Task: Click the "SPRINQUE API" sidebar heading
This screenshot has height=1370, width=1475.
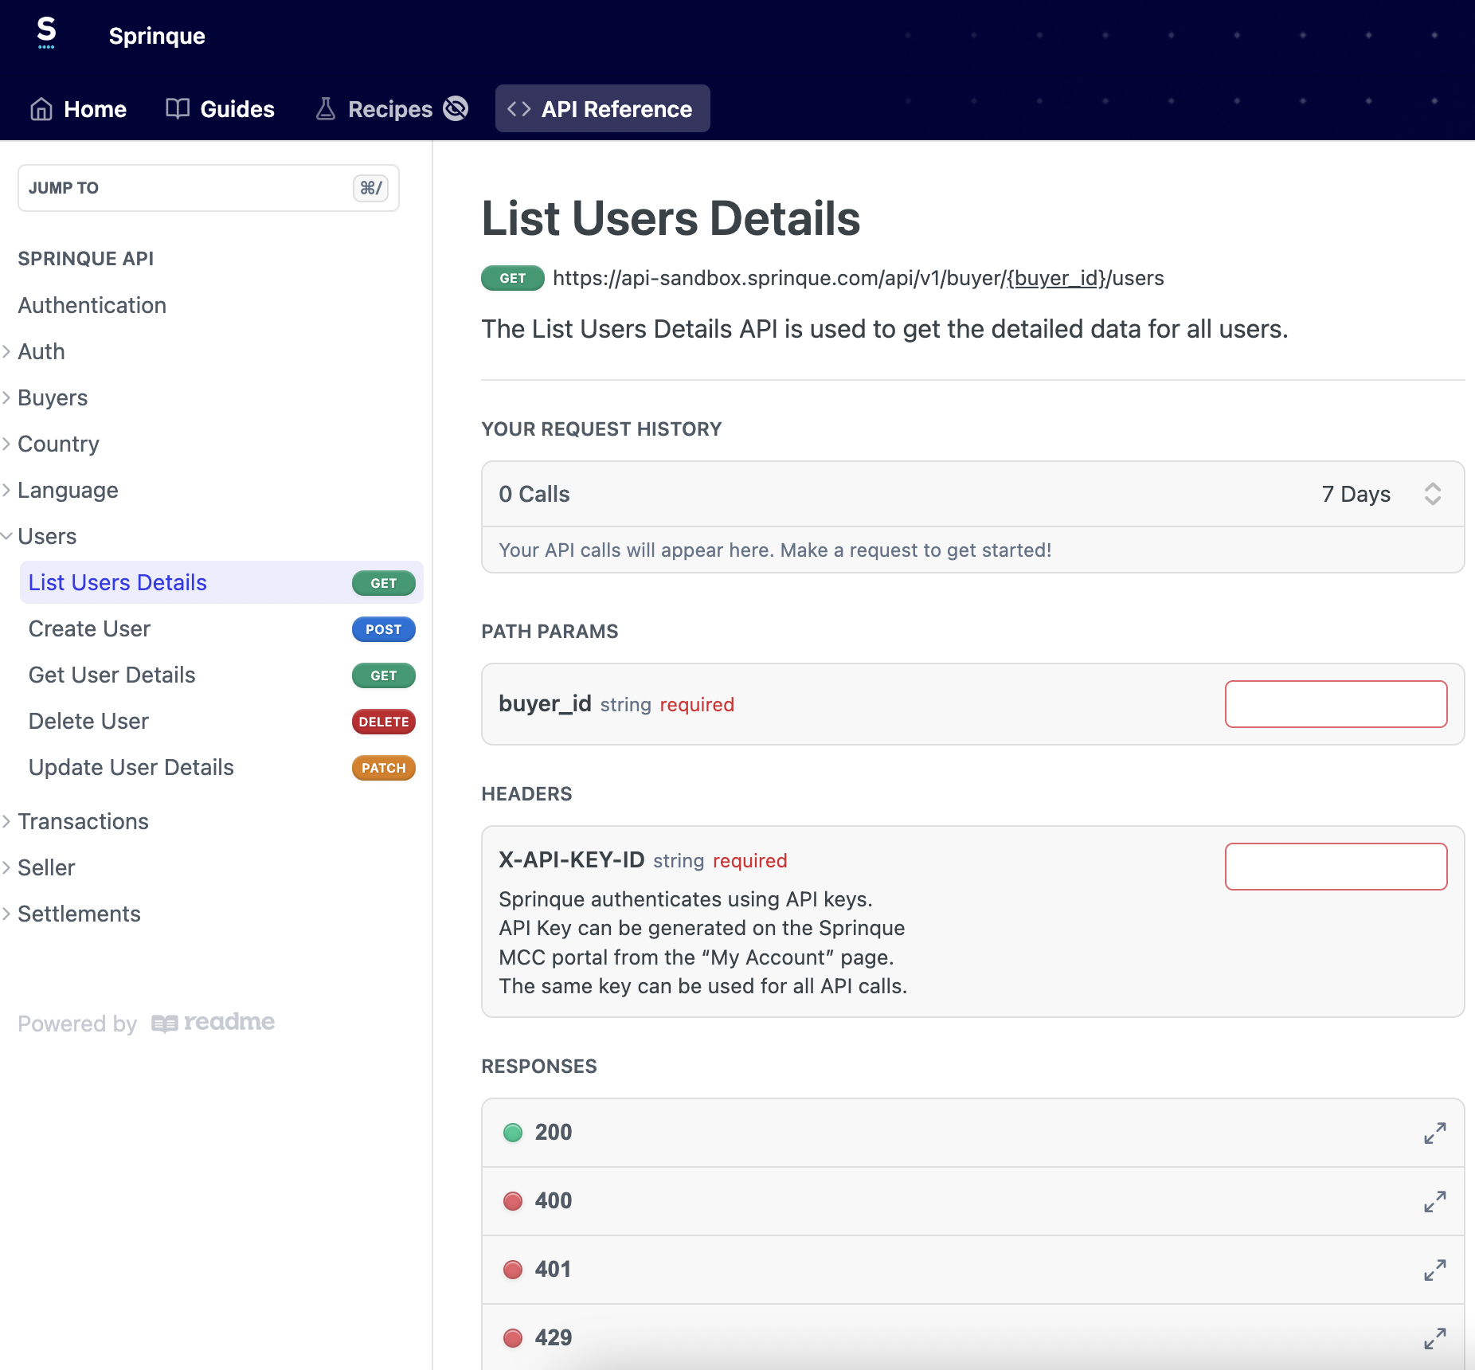Action: coord(86,258)
